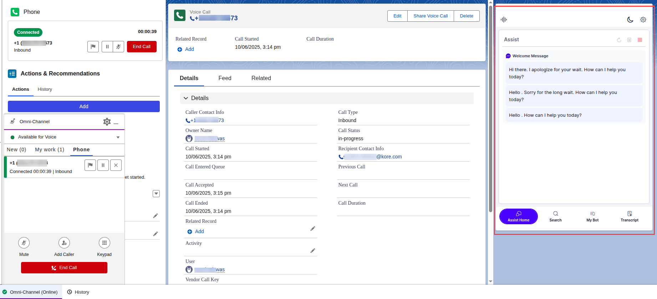The image size is (657, 299).
Task: Open Assist panel settings gear
Action: click(x=643, y=20)
